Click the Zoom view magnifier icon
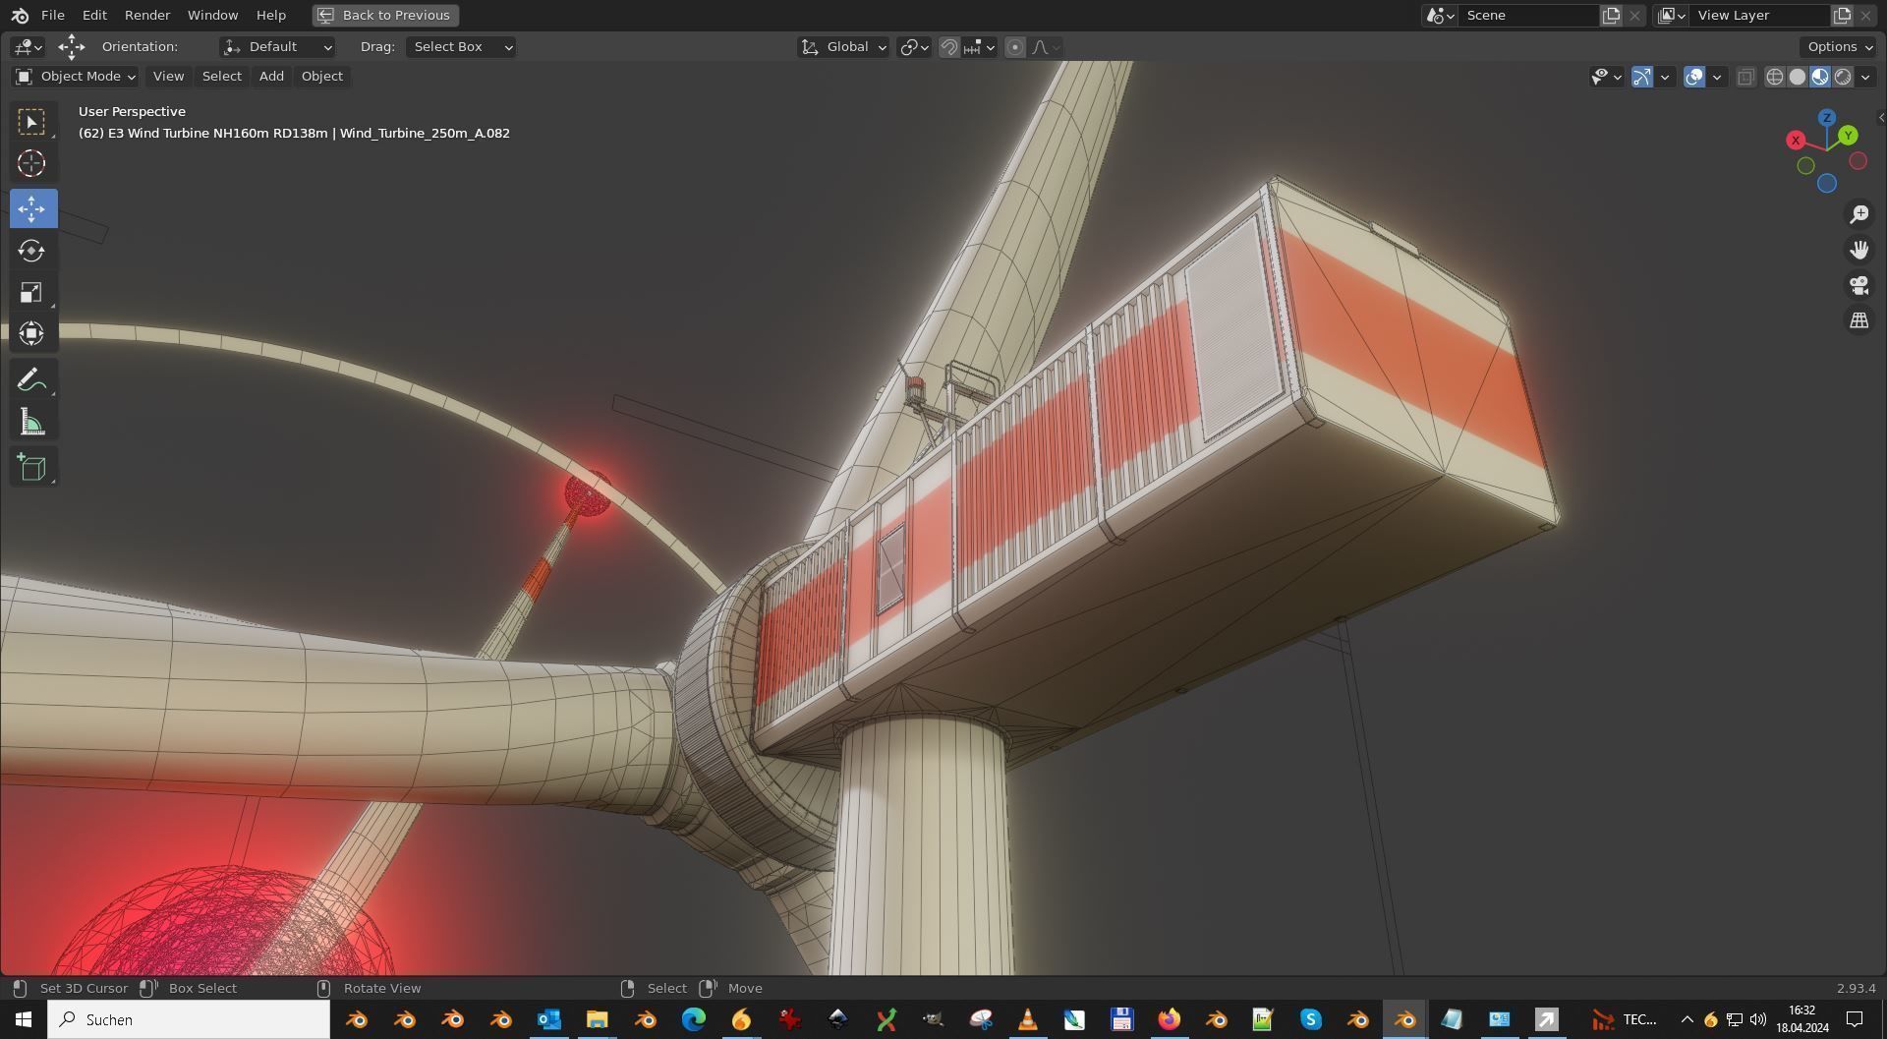The height and width of the screenshot is (1039, 1887). pos(1858,214)
